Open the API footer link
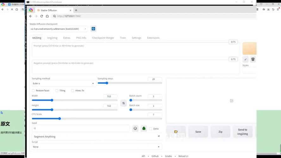The width and height of the screenshot is (281, 158). 143,156
